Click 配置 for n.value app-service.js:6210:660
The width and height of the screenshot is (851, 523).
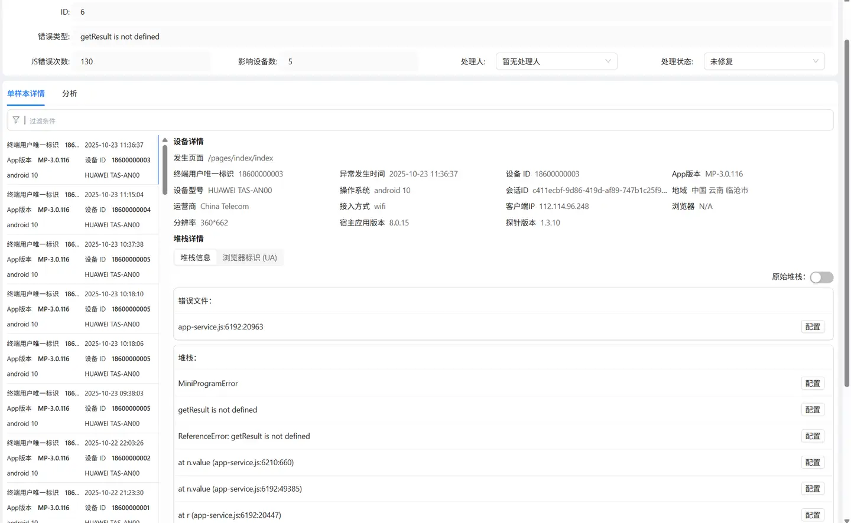coord(813,463)
